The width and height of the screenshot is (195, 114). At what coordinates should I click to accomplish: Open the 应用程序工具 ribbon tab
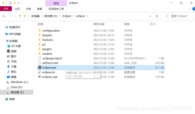(x=56, y=9)
